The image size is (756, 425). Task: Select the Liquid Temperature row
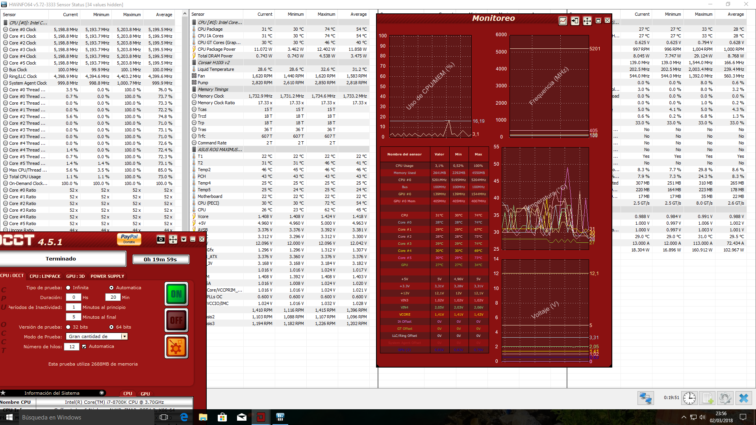point(280,69)
